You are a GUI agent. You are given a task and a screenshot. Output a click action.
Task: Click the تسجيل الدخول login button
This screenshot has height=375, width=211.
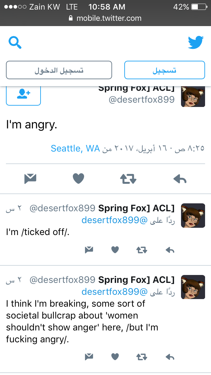[x=59, y=70]
